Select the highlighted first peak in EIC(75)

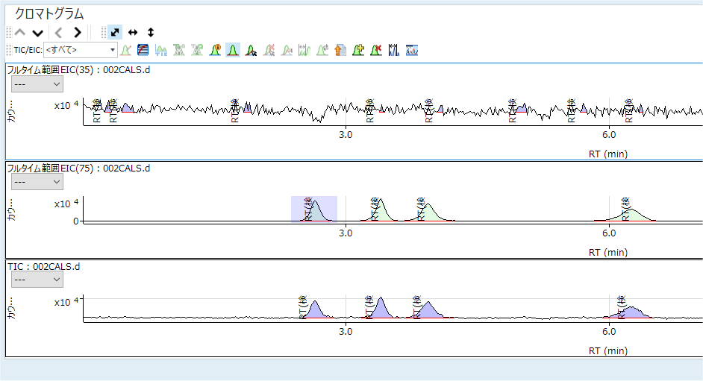click(x=316, y=212)
